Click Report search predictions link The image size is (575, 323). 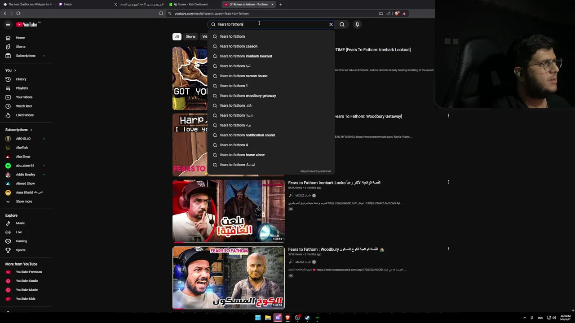coord(316,171)
